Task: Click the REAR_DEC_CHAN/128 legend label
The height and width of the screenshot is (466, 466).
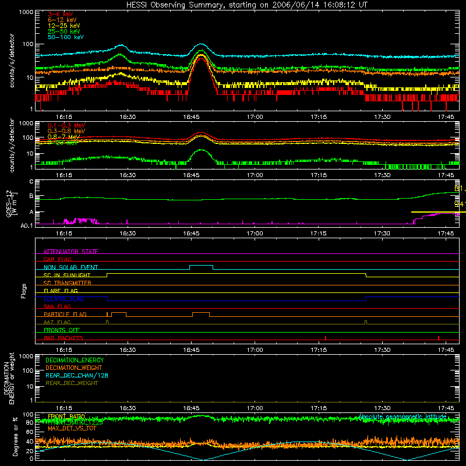Action: pyautogui.click(x=77, y=375)
